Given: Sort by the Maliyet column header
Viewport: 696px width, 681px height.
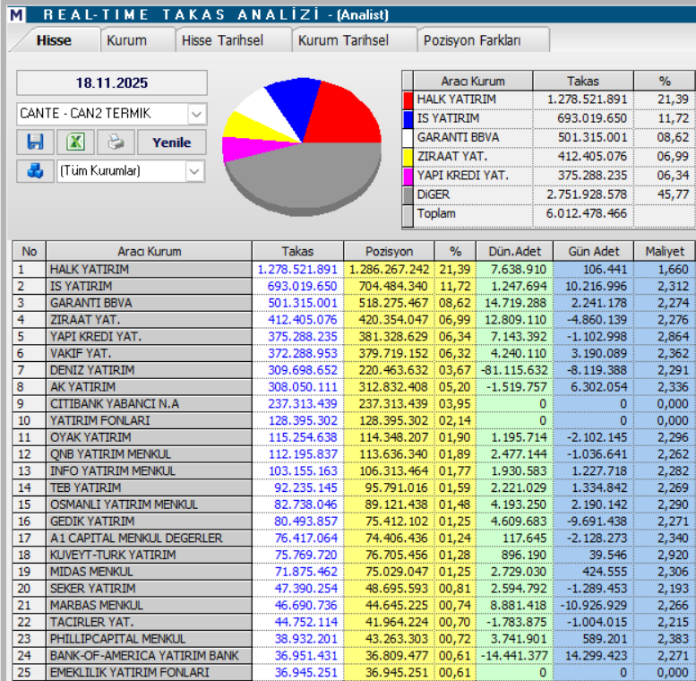Looking at the screenshot, I should [665, 251].
